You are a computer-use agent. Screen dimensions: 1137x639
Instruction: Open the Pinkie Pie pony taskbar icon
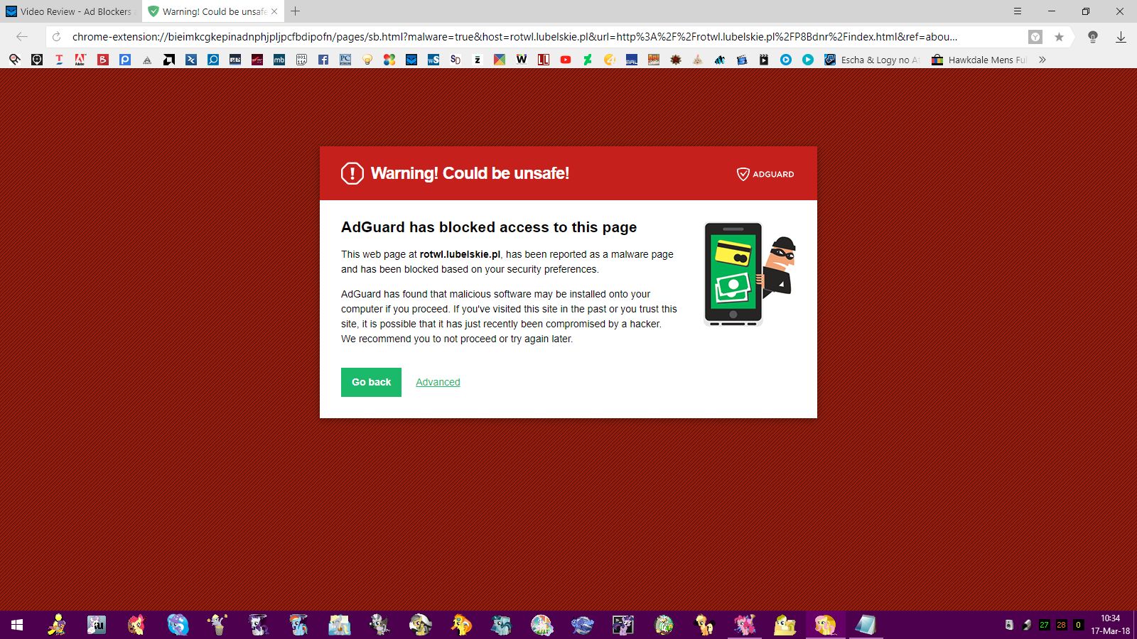pos(744,625)
